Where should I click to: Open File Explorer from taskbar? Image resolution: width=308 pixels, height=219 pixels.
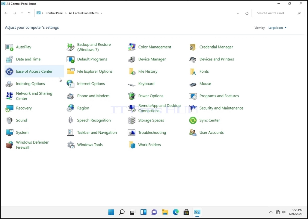[165, 212]
